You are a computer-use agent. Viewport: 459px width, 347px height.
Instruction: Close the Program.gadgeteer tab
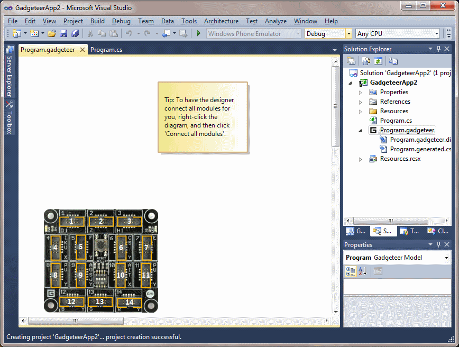(82, 50)
